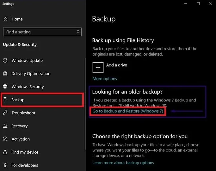Open For developers settings
216x171 pixels.
(25, 165)
